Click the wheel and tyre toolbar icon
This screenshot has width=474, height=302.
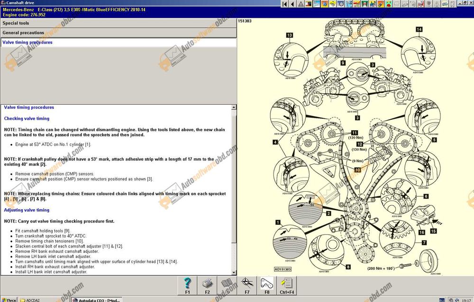[x=341, y=4]
